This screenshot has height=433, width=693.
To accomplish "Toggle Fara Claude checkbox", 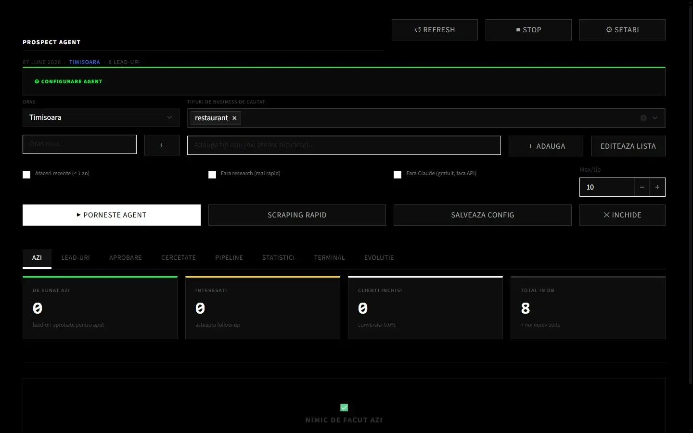I will click(398, 175).
